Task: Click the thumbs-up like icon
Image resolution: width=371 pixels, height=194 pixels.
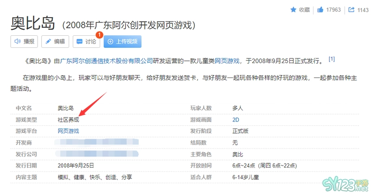Action: click(320, 10)
